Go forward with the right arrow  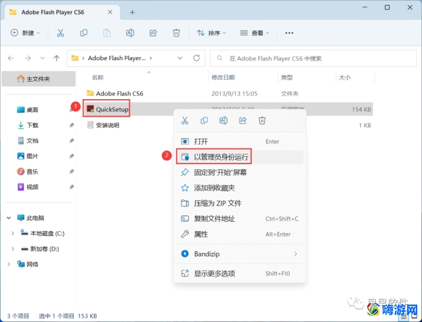pyautogui.click(x=28, y=58)
